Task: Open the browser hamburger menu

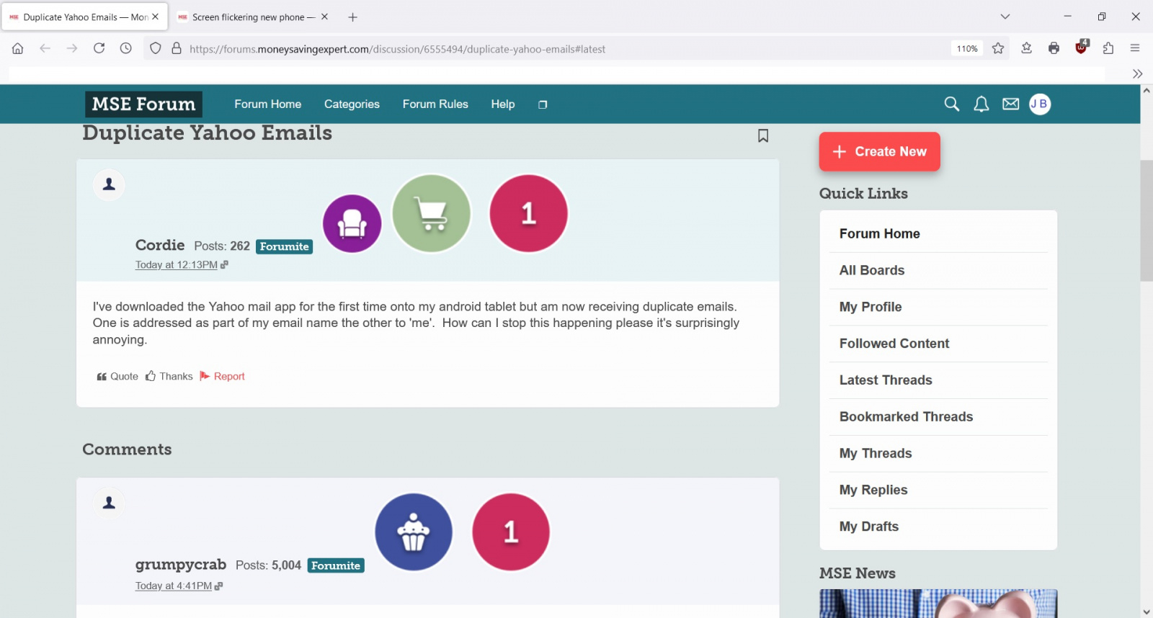Action: pos(1135,48)
